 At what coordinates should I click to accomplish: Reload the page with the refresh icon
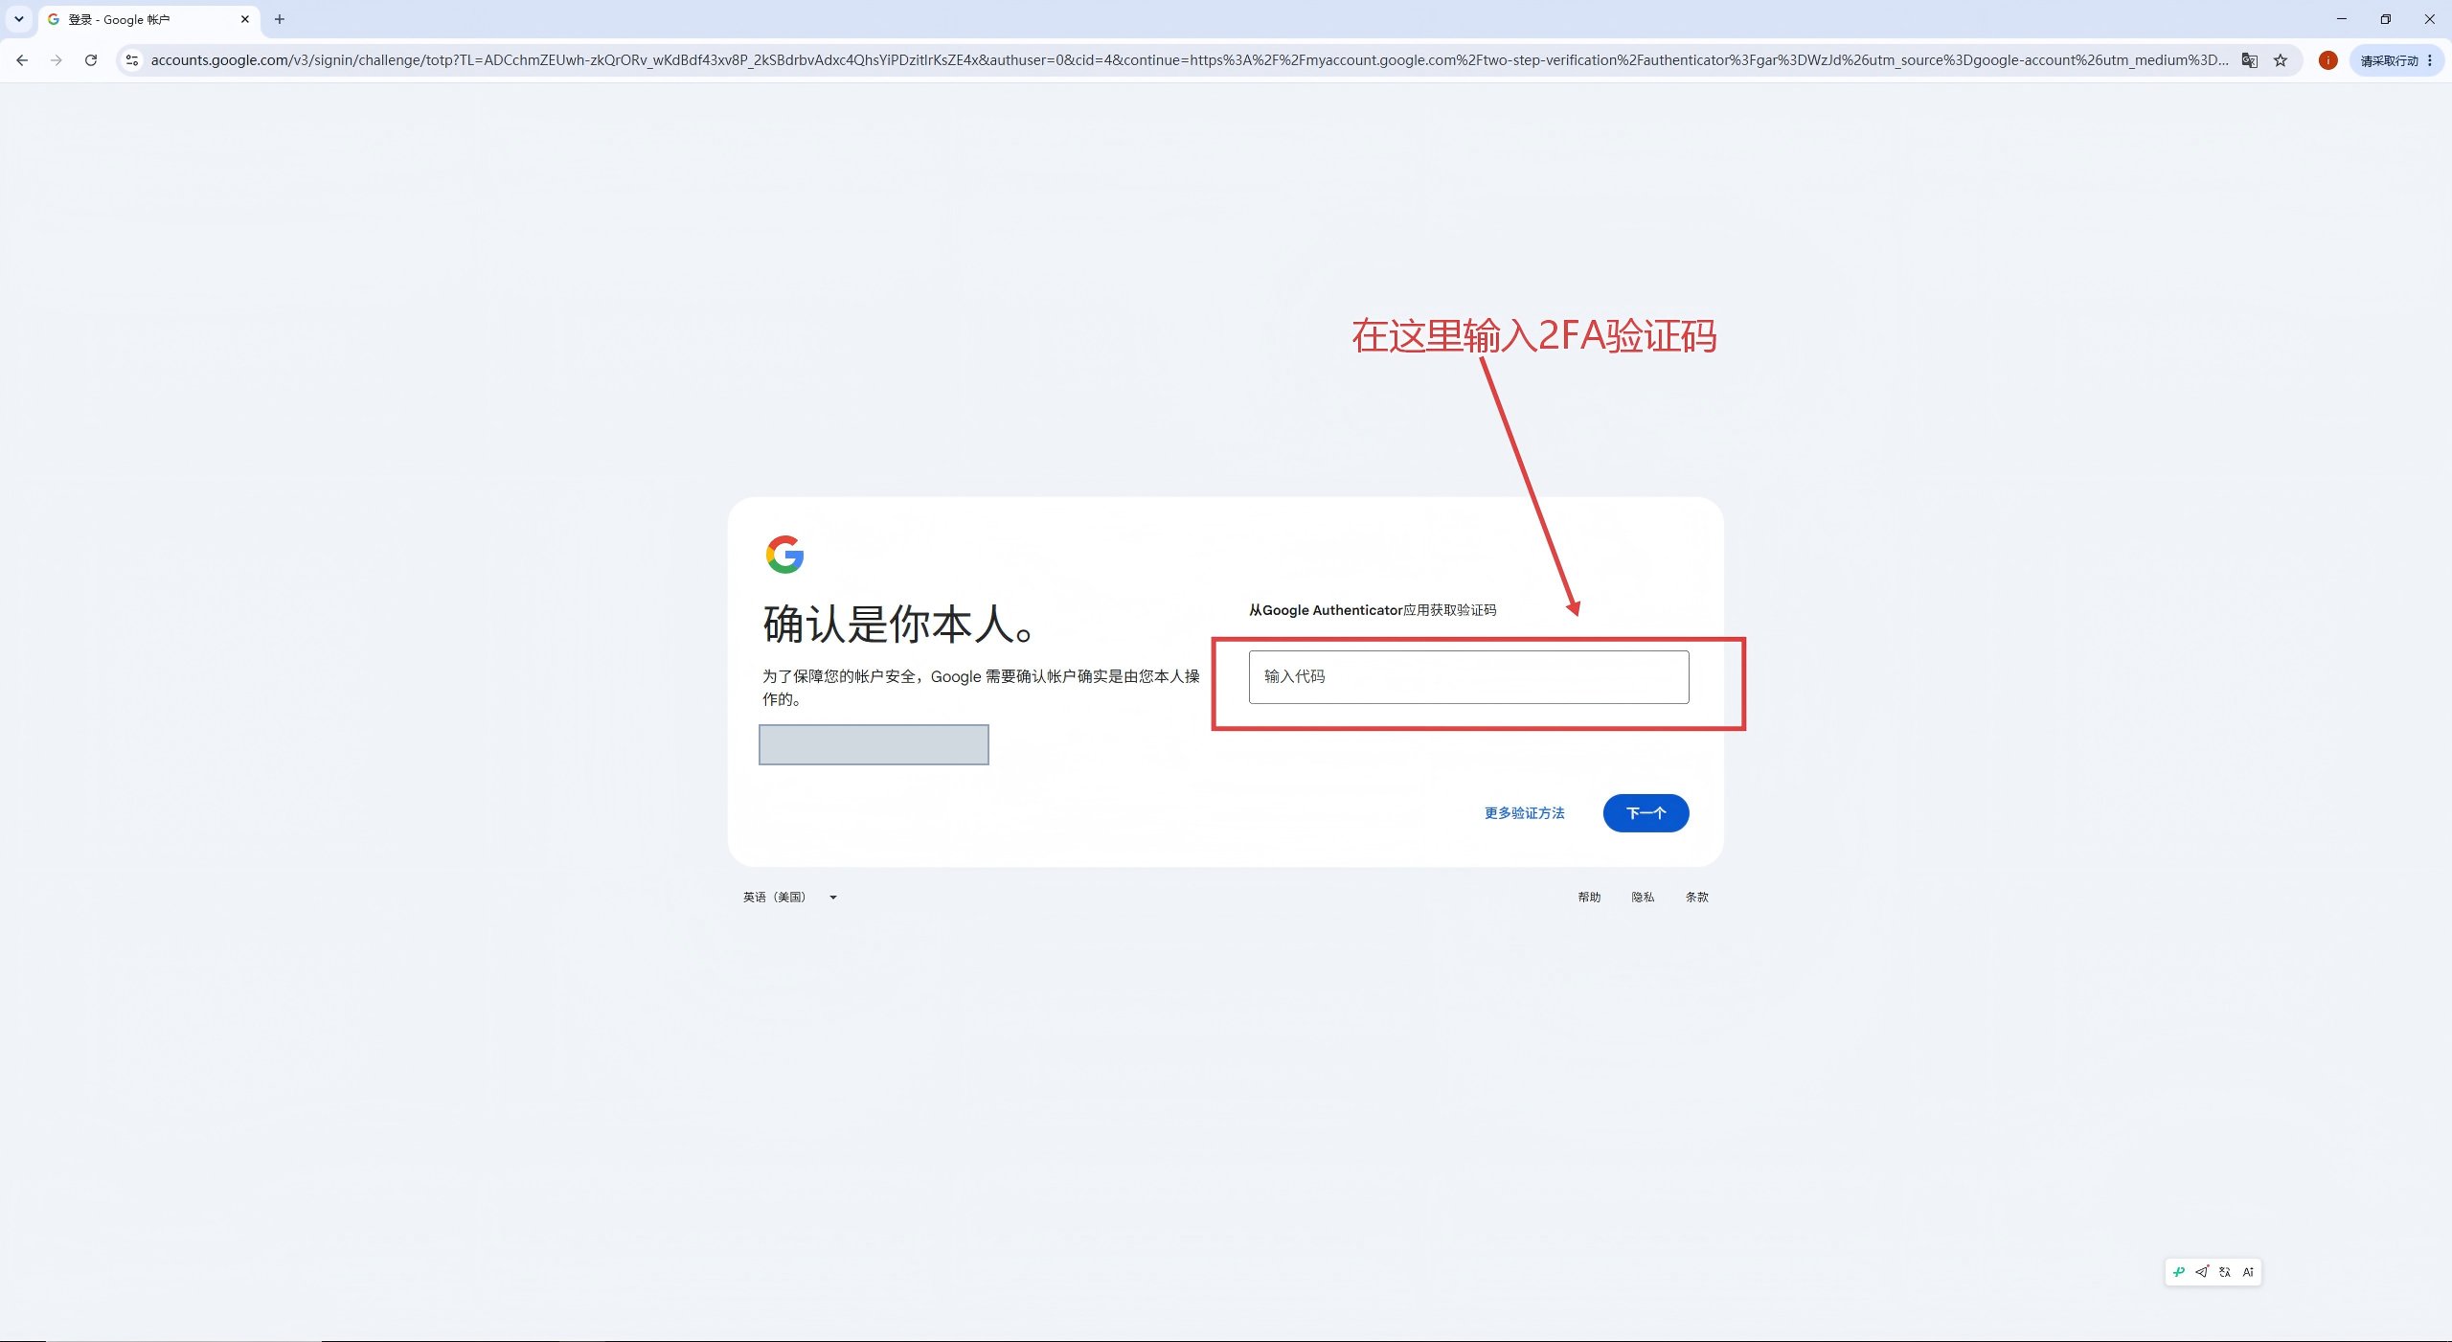(x=91, y=60)
